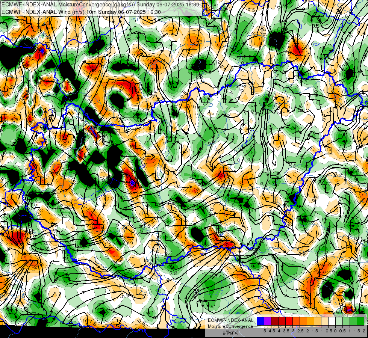368x338 pixels.
Task: Select the lightest green legend swatch
Action: click(x=339, y=321)
